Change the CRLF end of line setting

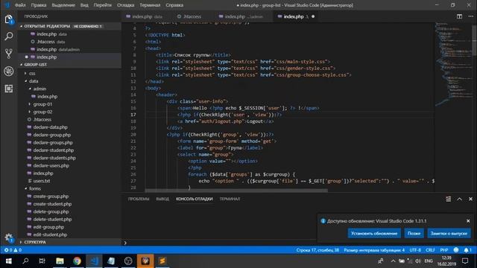pyautogui.click(x=430, y=250)
